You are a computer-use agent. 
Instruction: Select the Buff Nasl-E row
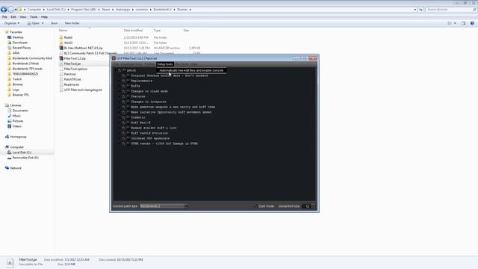coord(140,123)
